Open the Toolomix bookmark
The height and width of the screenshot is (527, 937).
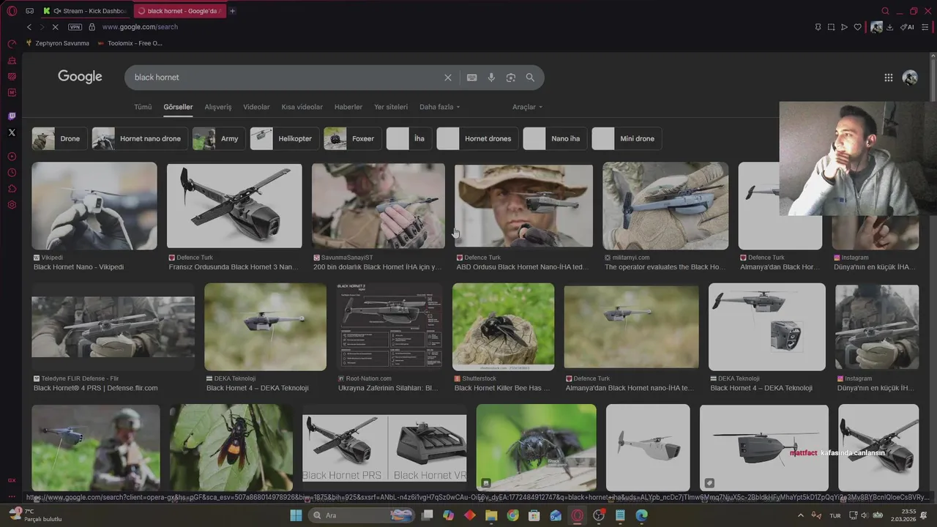click(130, 43)
